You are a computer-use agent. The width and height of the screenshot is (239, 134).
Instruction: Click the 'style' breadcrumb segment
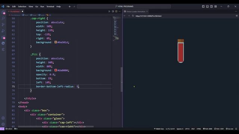41,15
